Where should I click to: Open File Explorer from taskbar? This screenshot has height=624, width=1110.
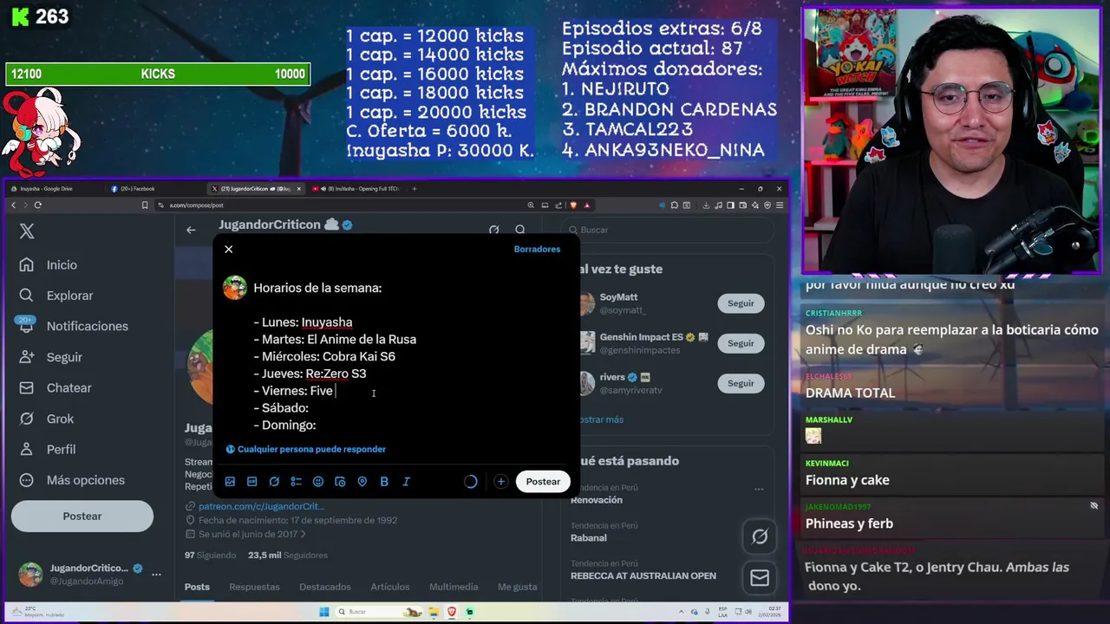(435, 612)
